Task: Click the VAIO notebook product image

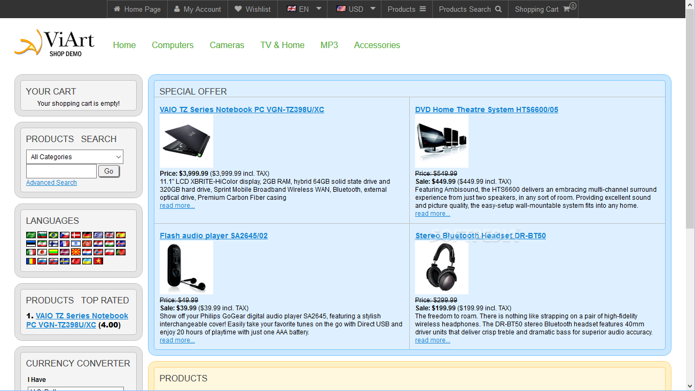Action: point(186,141)
